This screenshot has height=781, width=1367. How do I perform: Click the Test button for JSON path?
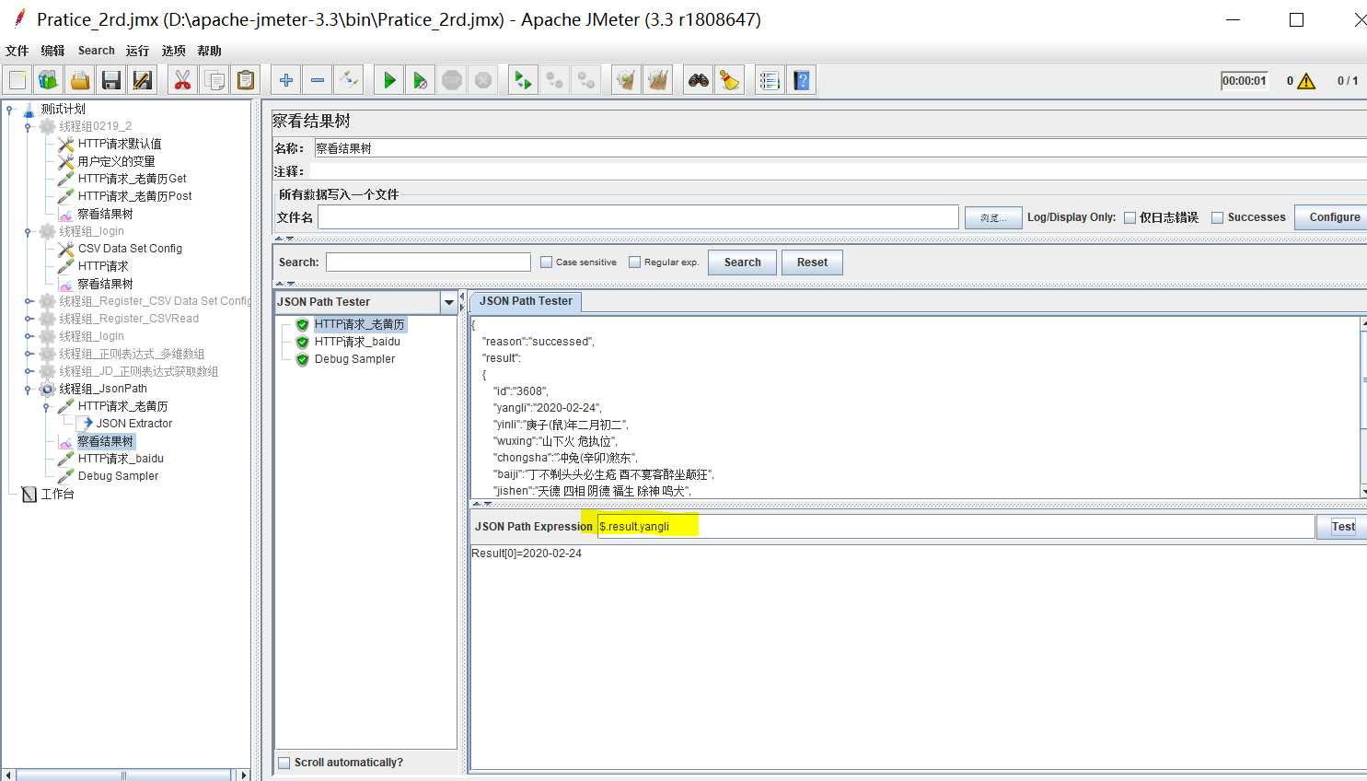pyautogui.click(x=1342, y=527)
